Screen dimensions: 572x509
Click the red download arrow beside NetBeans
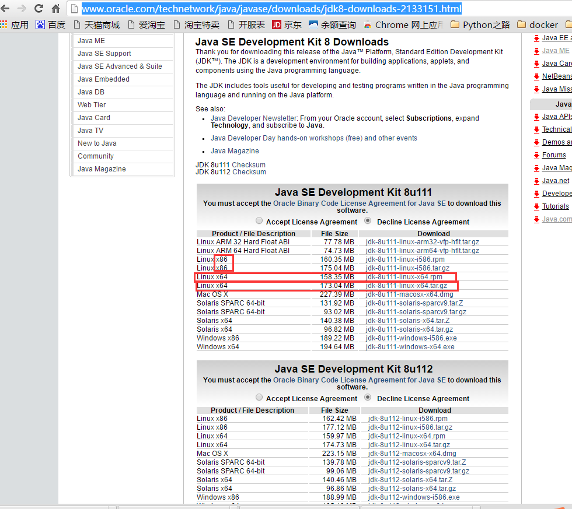coord(536,76)
